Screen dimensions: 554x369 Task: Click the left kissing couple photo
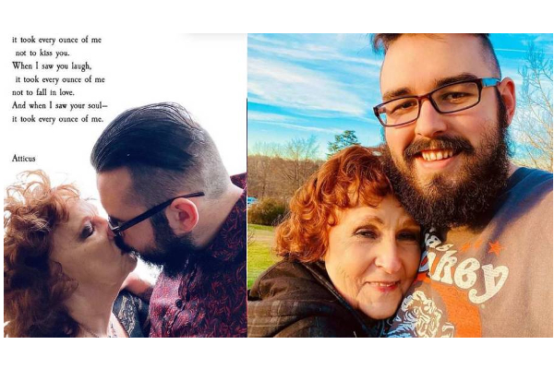click(x=125, y=185)
